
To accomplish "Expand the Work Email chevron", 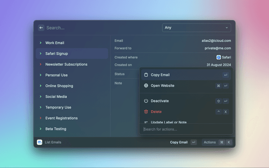I will 41,43.
